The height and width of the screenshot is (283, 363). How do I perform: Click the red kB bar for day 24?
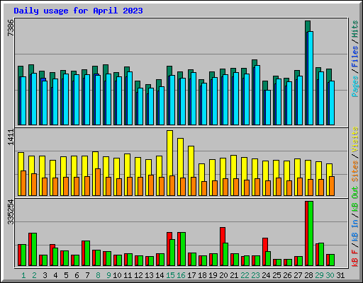[x=264, y=252]
